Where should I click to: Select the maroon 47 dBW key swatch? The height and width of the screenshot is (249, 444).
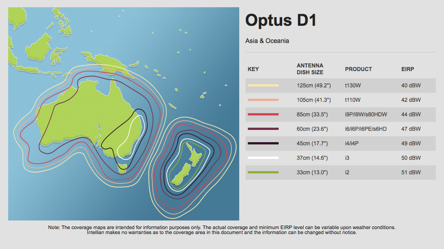click(263, 129)
